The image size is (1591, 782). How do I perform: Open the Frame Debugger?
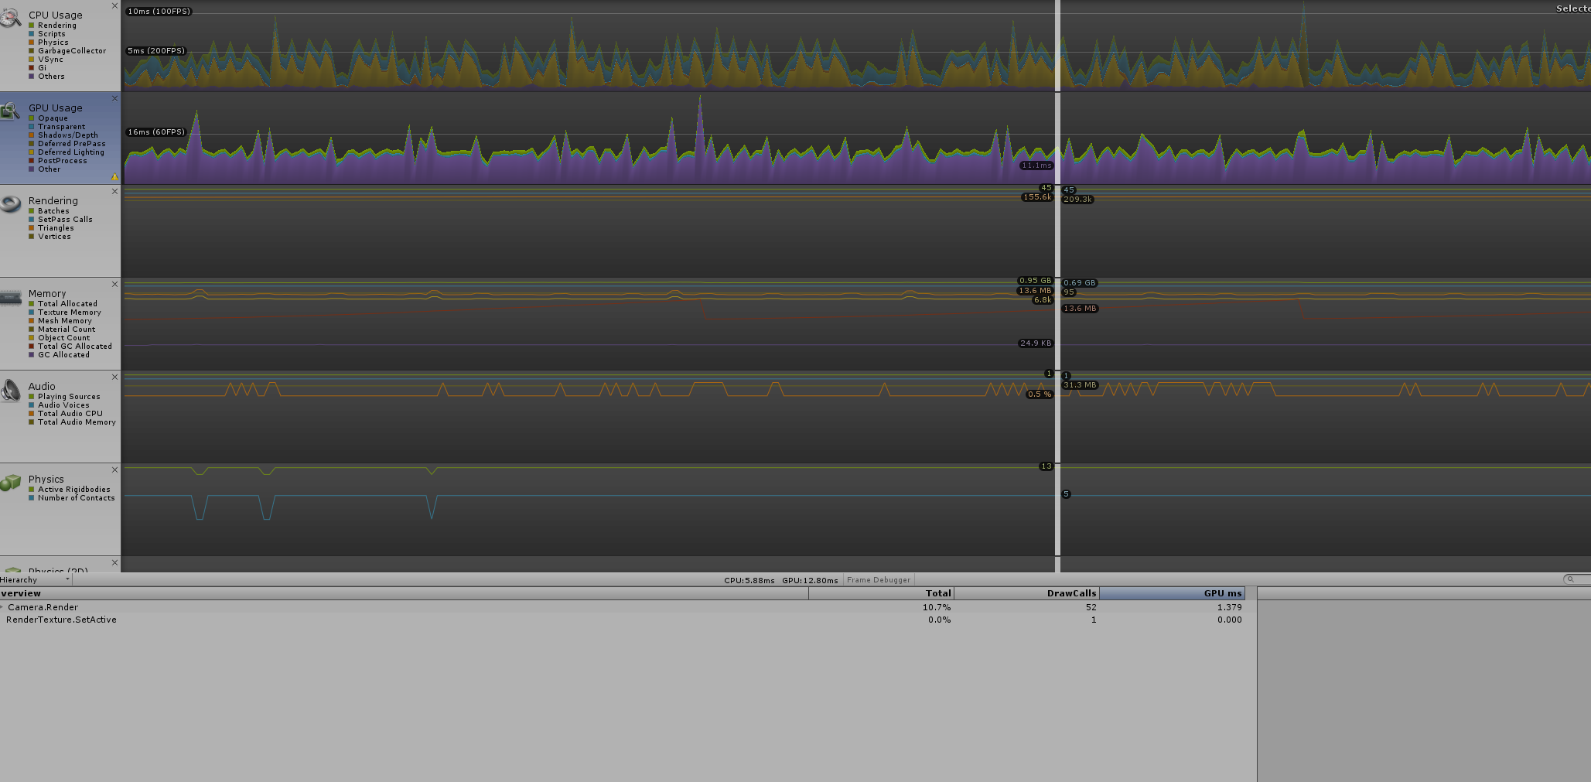coord(879,579)
